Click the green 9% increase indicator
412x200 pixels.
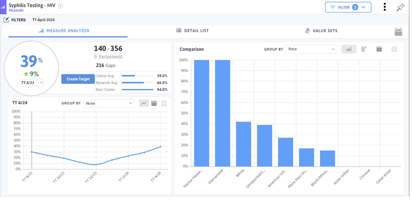(x=31, y=74)
